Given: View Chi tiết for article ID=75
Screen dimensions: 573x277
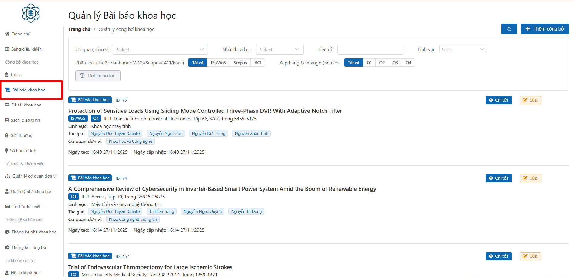Looking at the screenshot, I should (498, 100).
